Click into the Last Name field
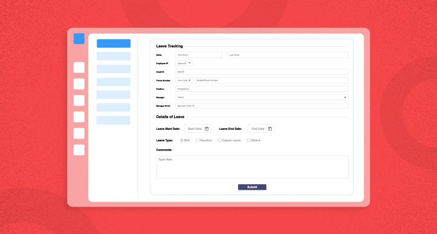The width and height of the screenshot is (437, 234). [287, 55]
